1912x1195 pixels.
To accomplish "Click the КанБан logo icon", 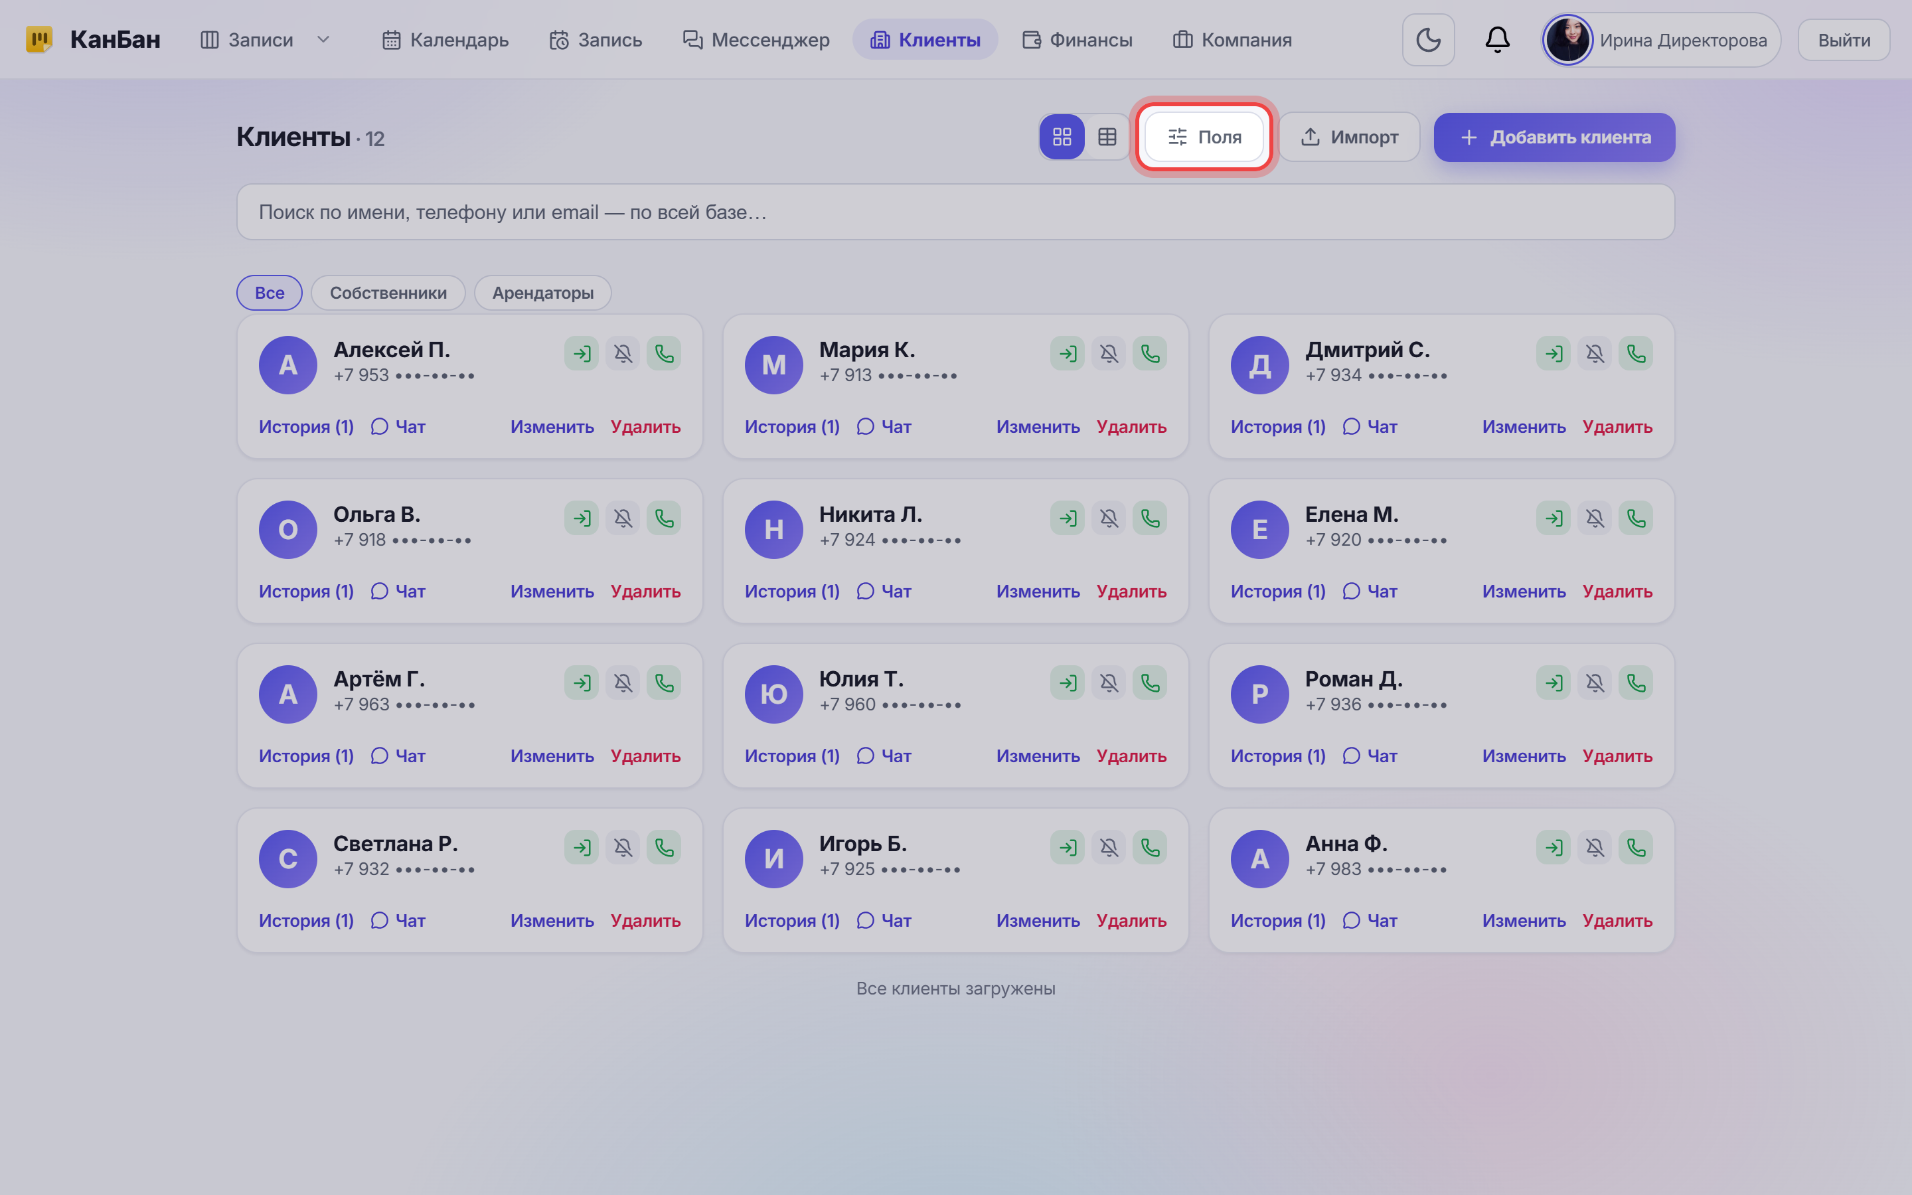I will coord(39,40).
